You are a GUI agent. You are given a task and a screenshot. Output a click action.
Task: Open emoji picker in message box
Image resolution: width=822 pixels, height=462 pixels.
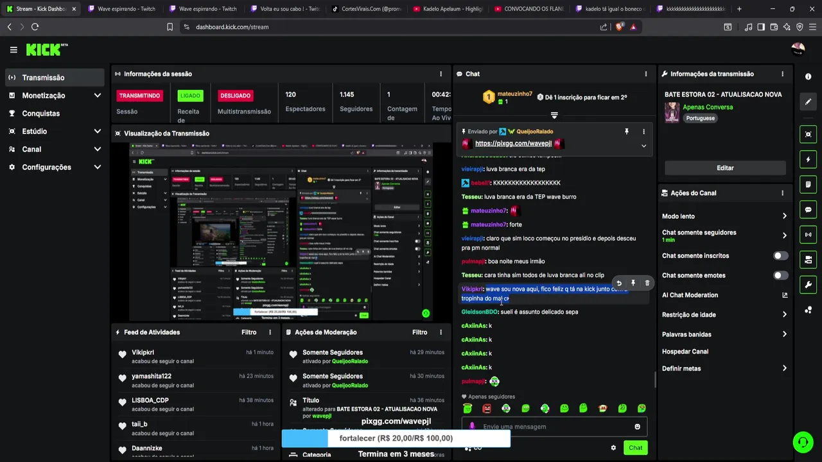tap(637, 427)
